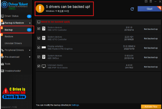This screenshot has width=162, height=109.
Task: Click the Tools toolbox icon
Action: click(3, 64)
